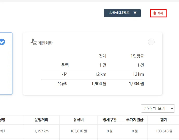Image resolution: width=179 pixels, height=140 pixels.
Task: Click the 개인차량 person-car icon
Action: coord(34,42)
